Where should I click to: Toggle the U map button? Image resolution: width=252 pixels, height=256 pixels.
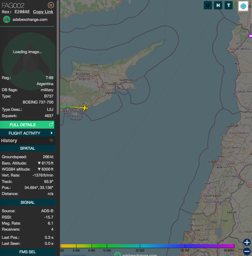click(208, 5)
